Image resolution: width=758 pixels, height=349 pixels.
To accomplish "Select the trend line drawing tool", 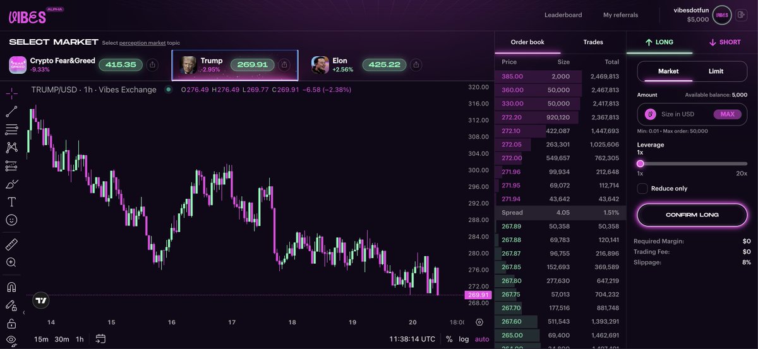I will [11, 112].
